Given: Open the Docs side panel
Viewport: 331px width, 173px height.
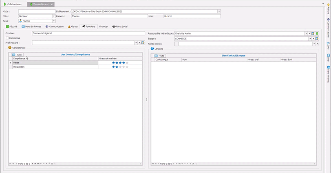Looking at the screenshot, I should pyautogui.click(x=328, y=47).
